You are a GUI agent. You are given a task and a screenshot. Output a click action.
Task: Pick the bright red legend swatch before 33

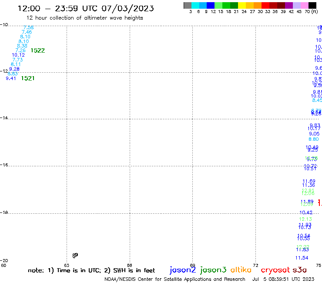265,5
